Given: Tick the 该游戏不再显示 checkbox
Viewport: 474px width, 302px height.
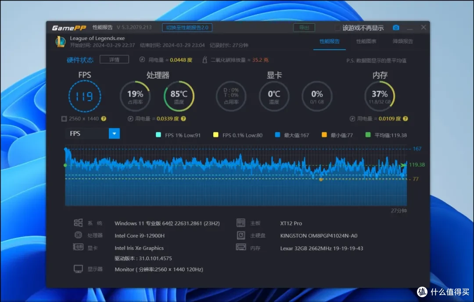Looking at the screenshot, I should (x=338, y=28).
